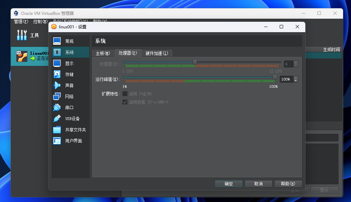
Task: Toggle the 启用 PAE/NX checkbox
Action: (125, 94)
